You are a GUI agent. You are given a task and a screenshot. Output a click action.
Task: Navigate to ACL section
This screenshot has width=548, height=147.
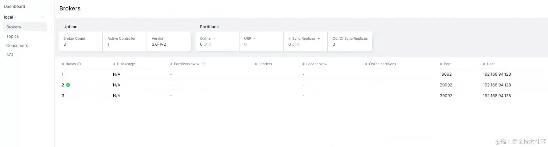pyautogui.click(x=10, y=55)
